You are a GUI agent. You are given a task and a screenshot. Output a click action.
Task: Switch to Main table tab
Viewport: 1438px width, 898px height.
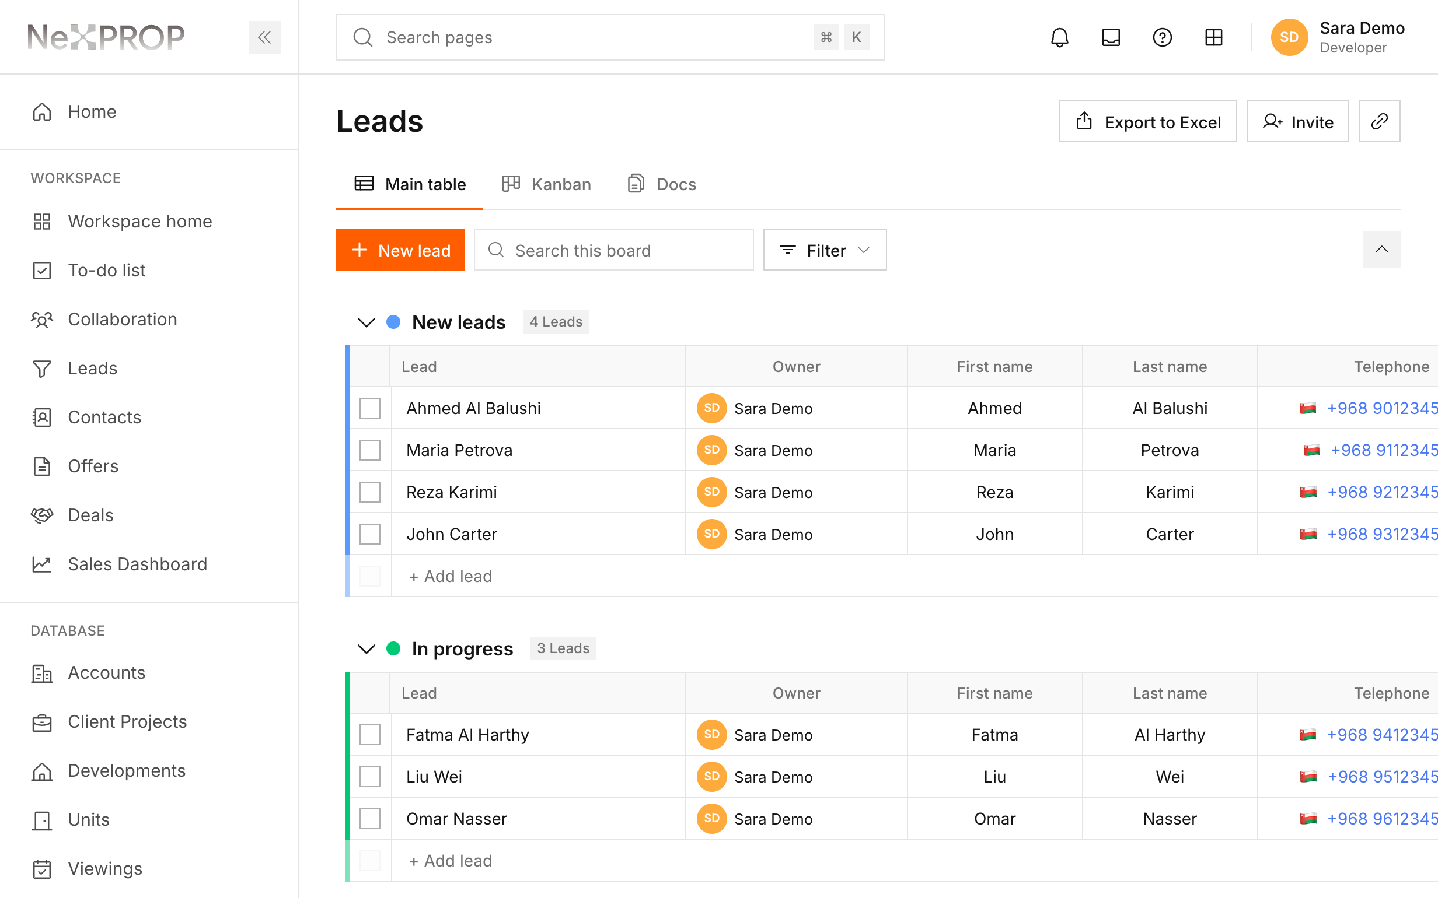coord(410,185)
